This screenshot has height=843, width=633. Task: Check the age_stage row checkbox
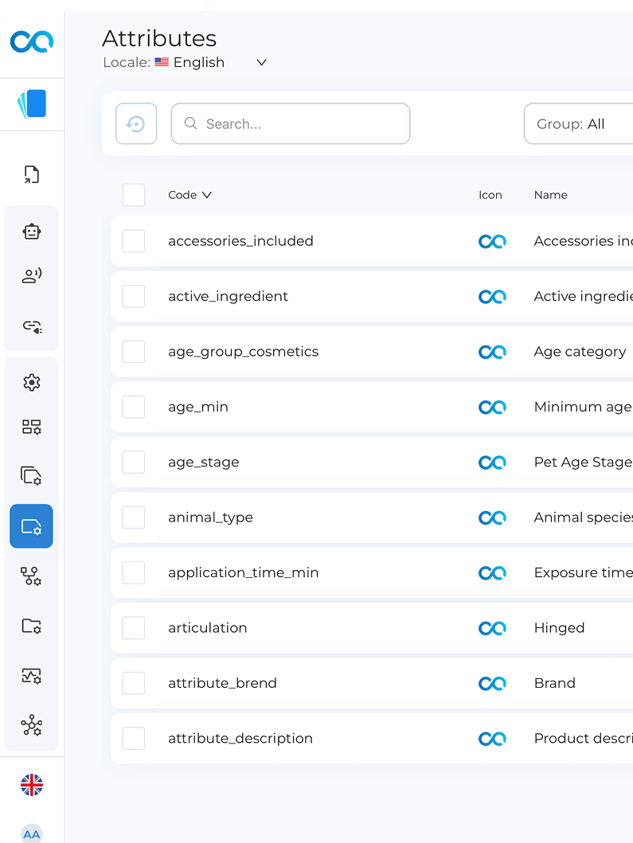click(134, 462)
